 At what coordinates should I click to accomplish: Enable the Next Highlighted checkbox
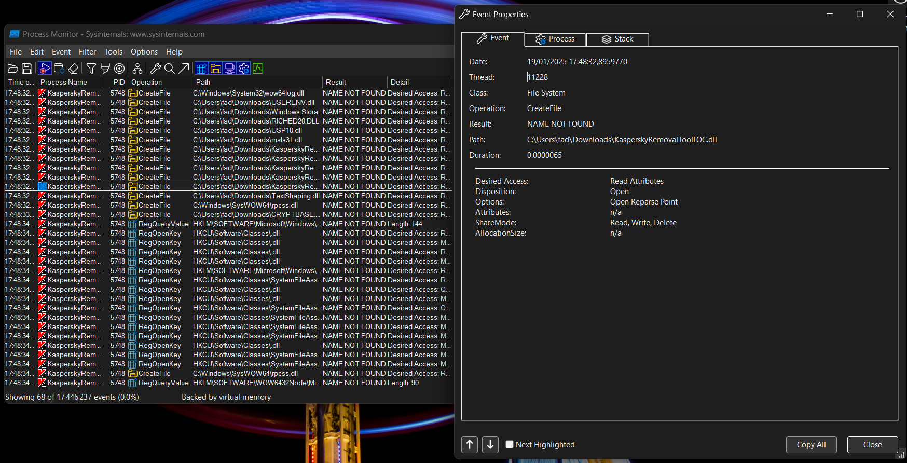coord(510,444)
